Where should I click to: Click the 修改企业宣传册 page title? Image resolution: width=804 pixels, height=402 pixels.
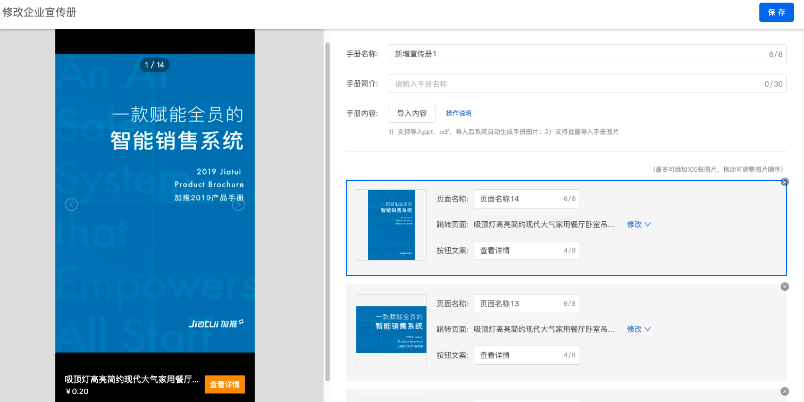point(39,12)
